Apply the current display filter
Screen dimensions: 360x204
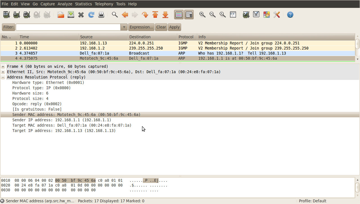[174, 27]
